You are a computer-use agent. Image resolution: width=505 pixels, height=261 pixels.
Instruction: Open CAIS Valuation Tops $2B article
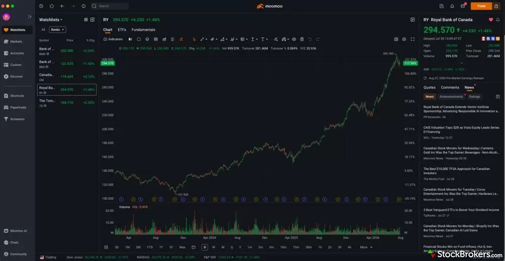[462, 129]
